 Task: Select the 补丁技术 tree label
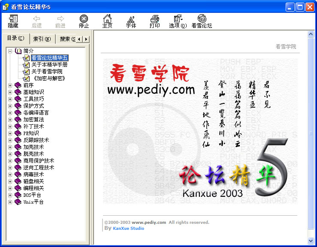coord(33,127)
